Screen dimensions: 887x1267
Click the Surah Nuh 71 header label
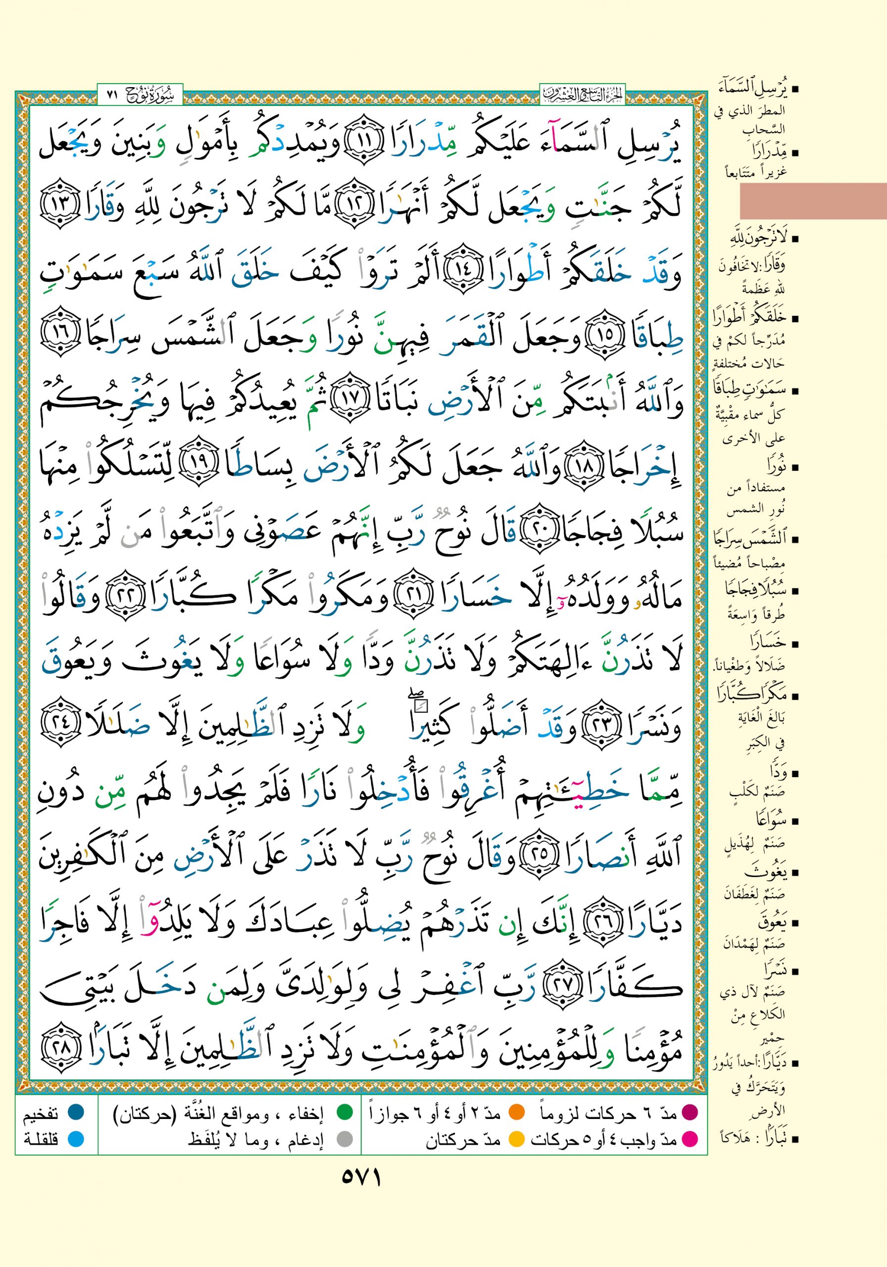click(x=140, y=95)
